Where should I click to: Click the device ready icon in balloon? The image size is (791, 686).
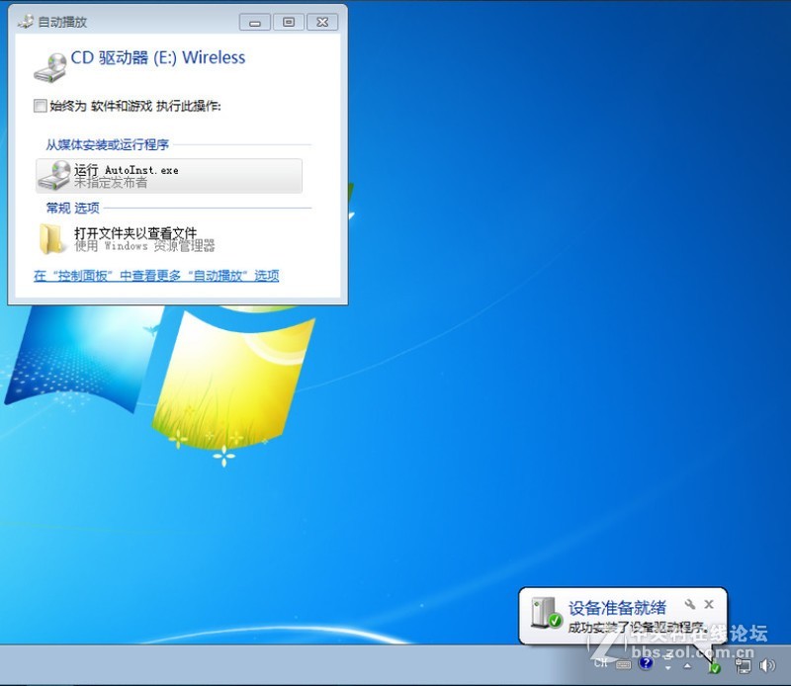click(546, 613)
